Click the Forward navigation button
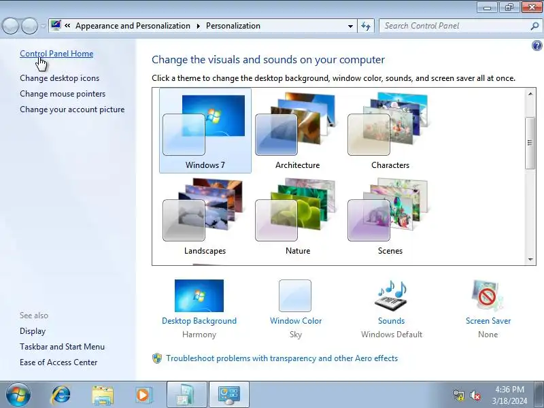544x408 pixels. [29, 26]
